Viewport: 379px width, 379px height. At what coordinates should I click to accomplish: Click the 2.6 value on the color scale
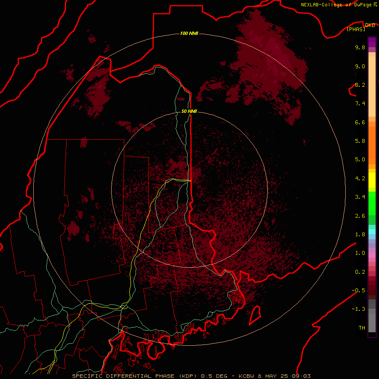pyautogui.click(x=360, y=216)
